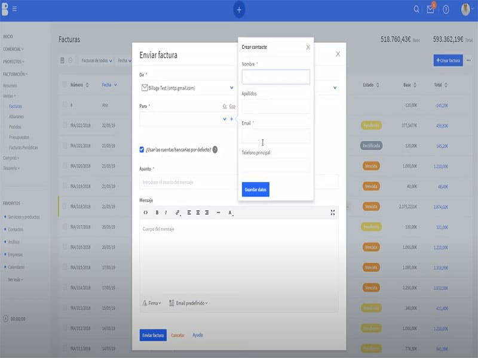Click the list view icon beside Facturas de todos
The image size is (478, 358).
[x=62, y=60]
